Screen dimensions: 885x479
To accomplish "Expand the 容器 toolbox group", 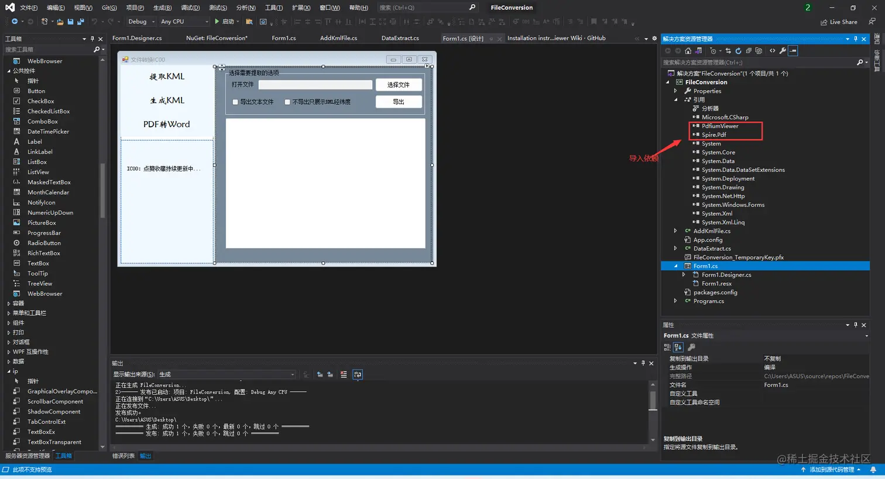I will 9,304.
